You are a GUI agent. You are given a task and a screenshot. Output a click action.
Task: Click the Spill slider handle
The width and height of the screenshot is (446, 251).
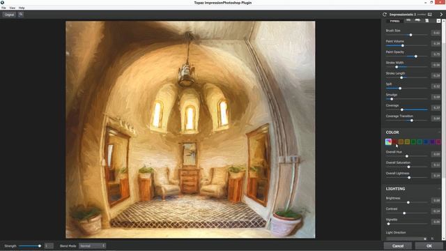click(400, 89)
